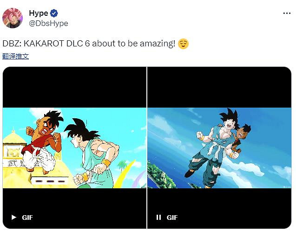Pause the right GIF with the pause icon

tap(158, 218)
